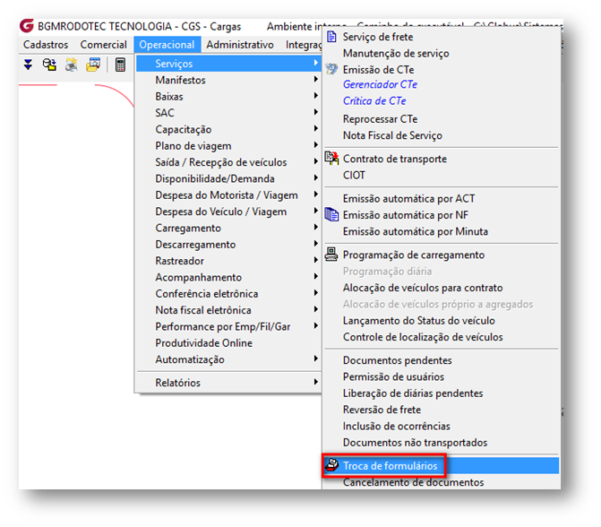Image resolution: width=601 pixels, height=527 pixels.
Task: Click the icon next to Emissão automática por NF
Action: pyautogui.click(x=331, y=214)
